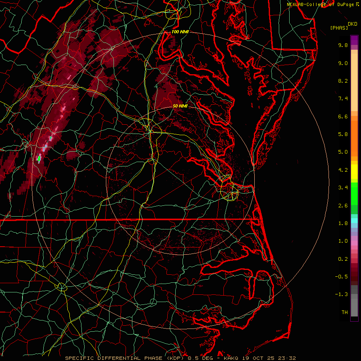Click the bright green segment of color bar
This screenshot has width=361, height=361.
(354, 193)
